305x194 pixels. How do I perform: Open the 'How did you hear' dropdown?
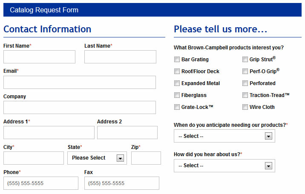(224, 165)
